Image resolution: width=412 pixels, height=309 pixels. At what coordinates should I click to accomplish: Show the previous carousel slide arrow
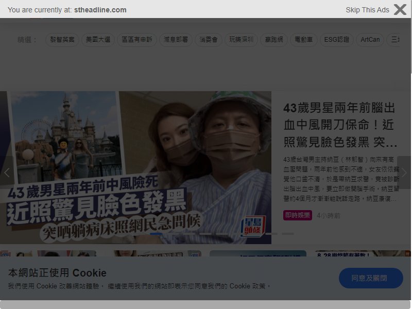(x=7, y=173)
